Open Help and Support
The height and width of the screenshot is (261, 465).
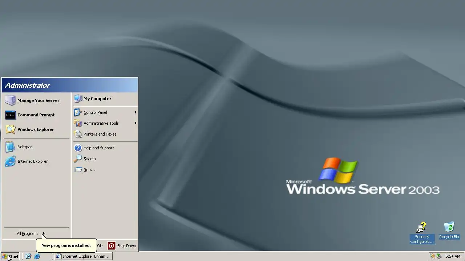click(x=105, y=148)
